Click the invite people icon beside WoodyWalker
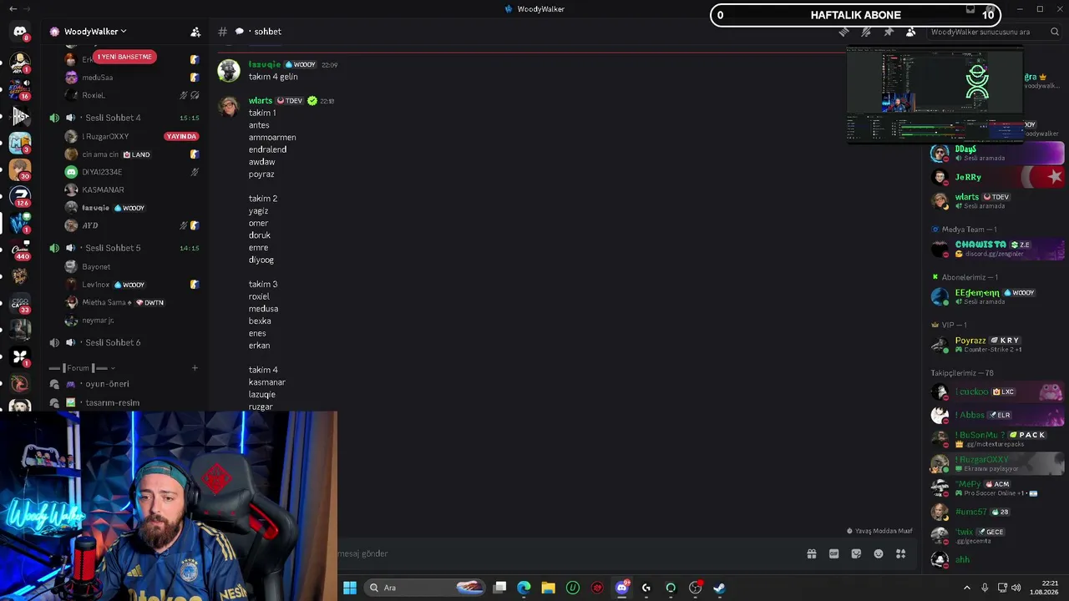Viewport: 1069px width, 601px height. pos(195,32)
